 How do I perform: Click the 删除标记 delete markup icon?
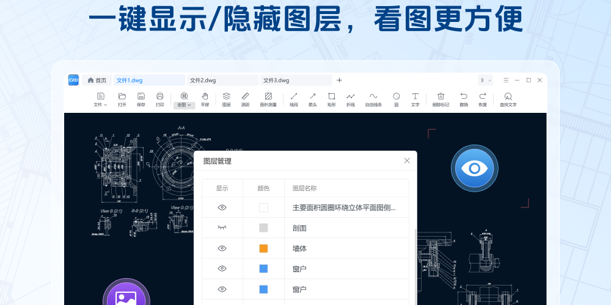(441, 99)
